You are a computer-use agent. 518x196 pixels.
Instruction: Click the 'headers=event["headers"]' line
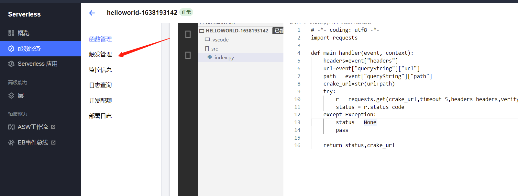point(361,61)
